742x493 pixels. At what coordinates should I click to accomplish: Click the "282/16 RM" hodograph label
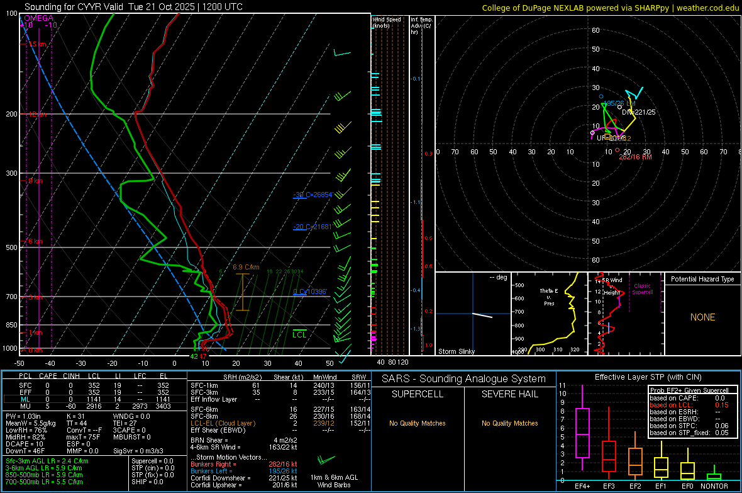[635, 157]
